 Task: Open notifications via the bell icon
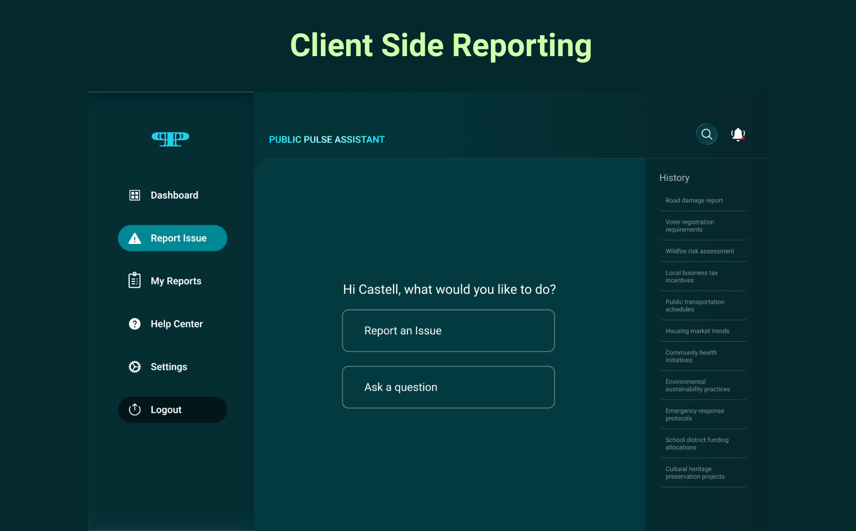pyautogui.click(x=737, y=135)
